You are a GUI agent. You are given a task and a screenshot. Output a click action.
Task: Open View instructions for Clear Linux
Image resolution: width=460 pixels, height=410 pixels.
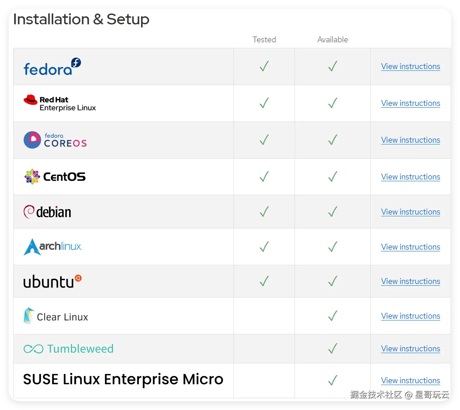point(410,316)
